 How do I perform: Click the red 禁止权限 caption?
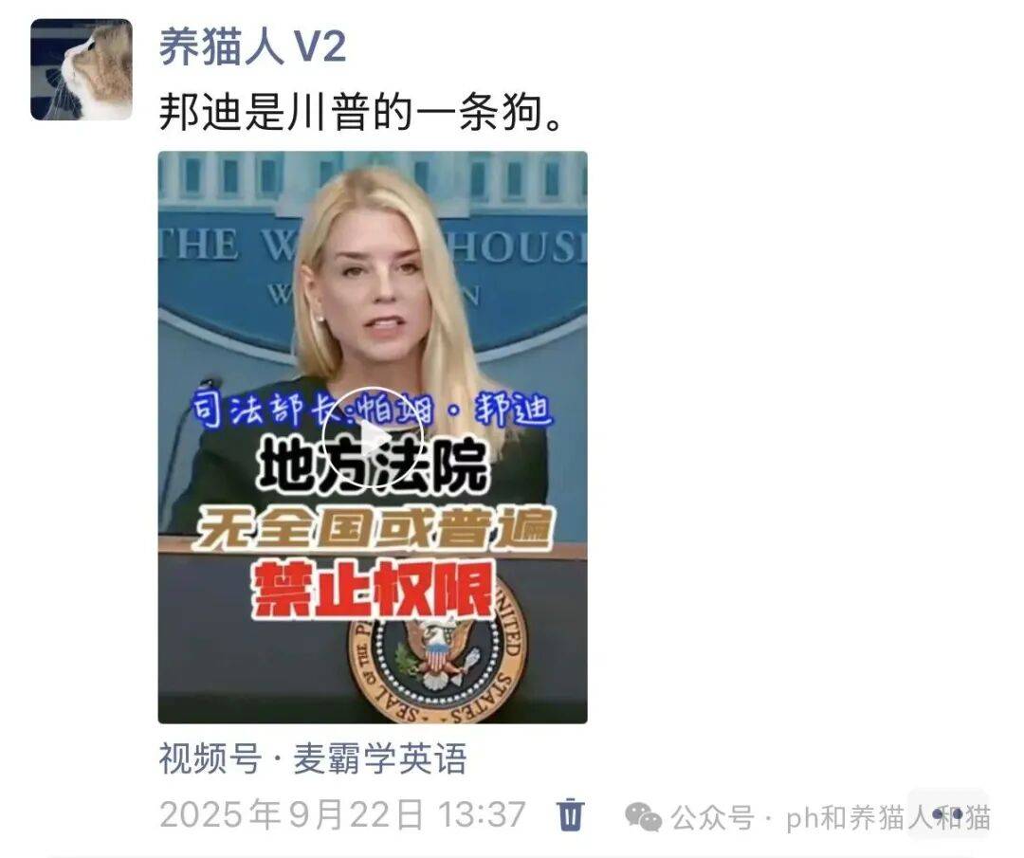[x=373, y=591]
